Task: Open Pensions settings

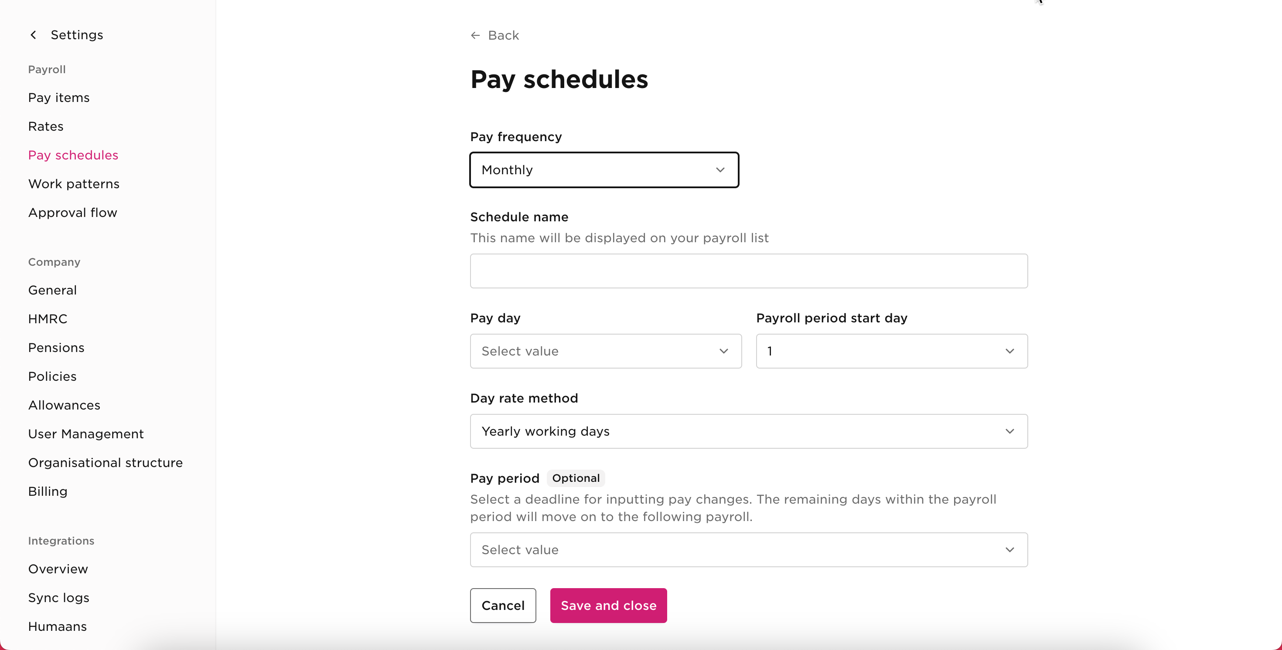Action: [x=56, y=347]
